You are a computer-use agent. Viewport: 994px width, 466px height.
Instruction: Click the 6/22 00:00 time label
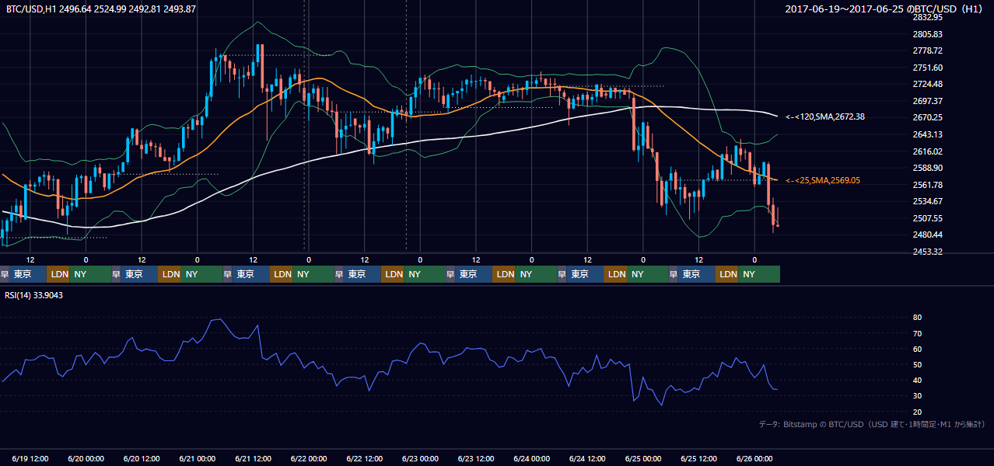tap(309, 458)
